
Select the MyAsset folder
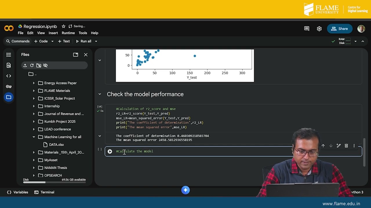[x=51, y=160]
